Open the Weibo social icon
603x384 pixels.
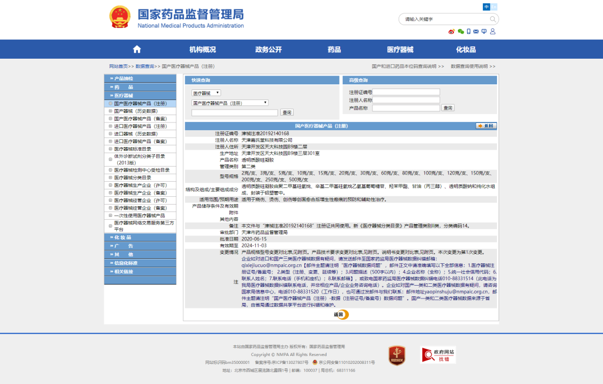point(452,32)
